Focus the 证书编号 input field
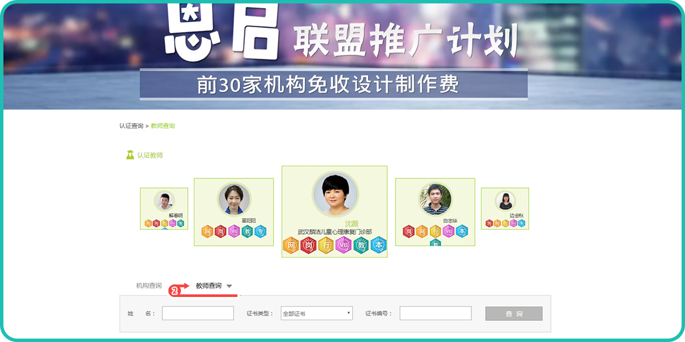This screenshot has width=685, height=342. (436, 313)
